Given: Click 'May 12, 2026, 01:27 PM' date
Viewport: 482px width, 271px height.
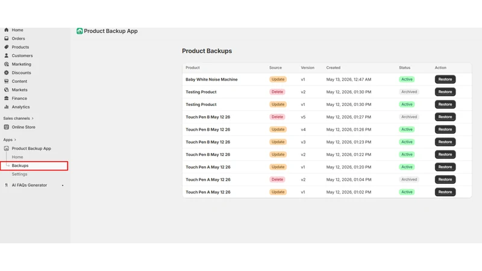Looking at the screenshot, I should (x=349, y=117).
